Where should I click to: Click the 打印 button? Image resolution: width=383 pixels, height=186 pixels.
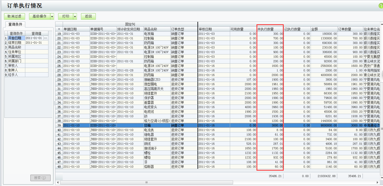tap(66, 16)
